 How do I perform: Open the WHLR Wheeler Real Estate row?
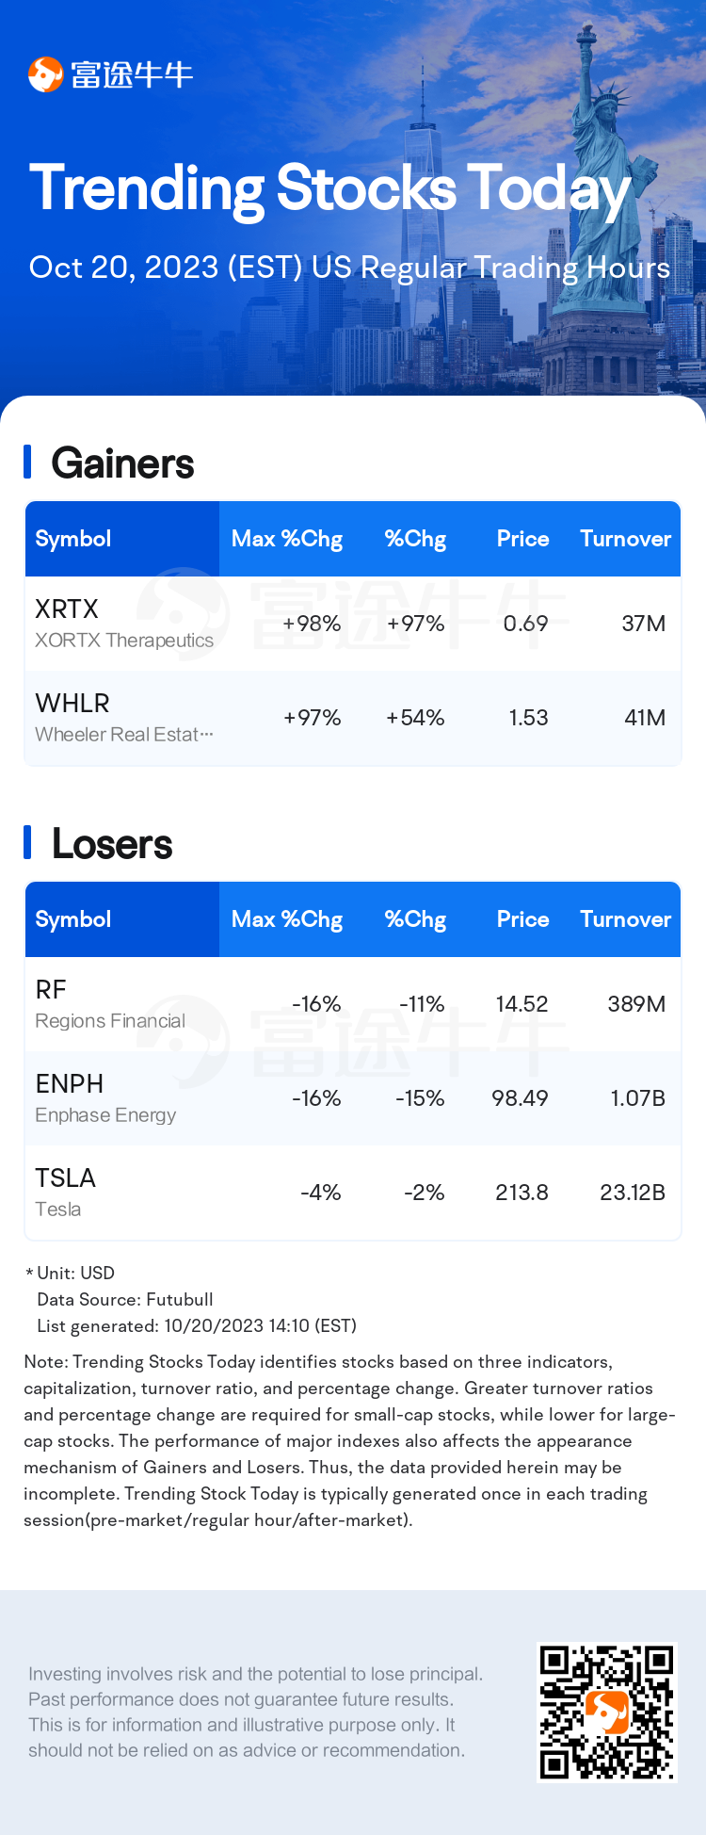point(353,718)
